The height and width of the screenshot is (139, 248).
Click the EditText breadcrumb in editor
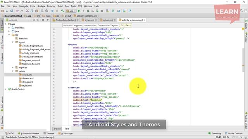coord(126,25)
